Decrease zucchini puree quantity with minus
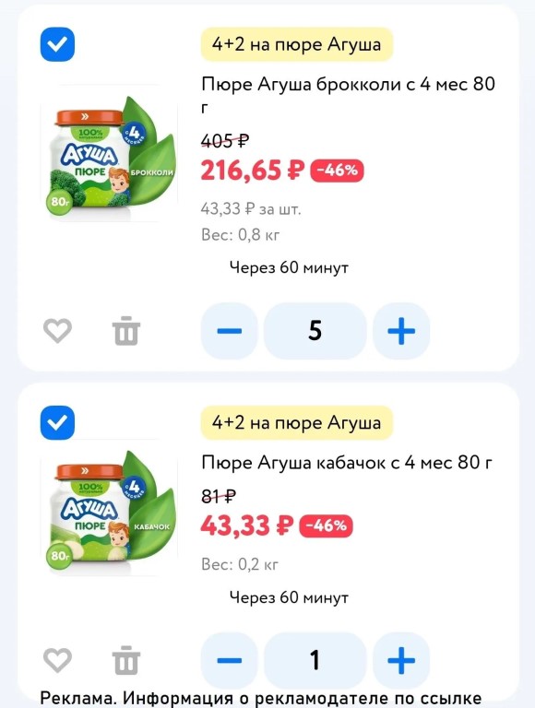 point(229,660)
